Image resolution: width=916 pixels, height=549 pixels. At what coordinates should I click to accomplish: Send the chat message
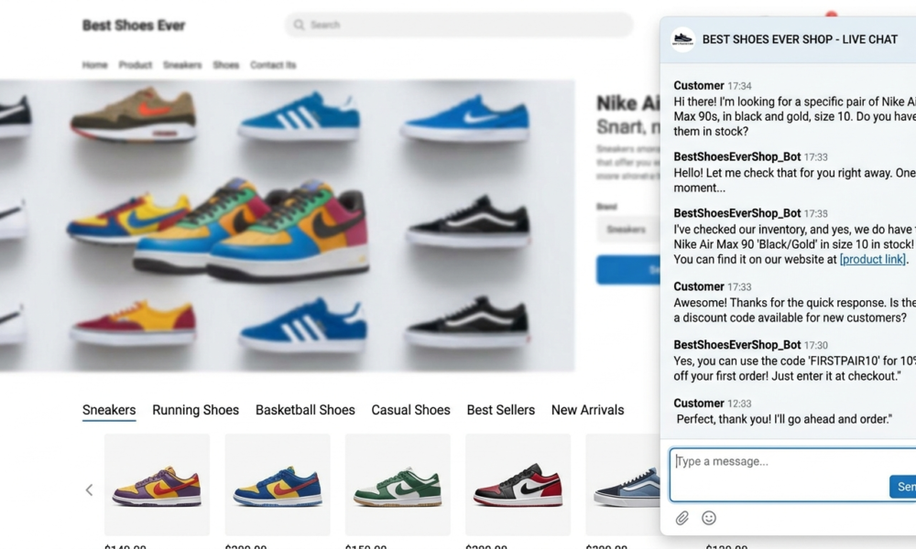(903, 487)
